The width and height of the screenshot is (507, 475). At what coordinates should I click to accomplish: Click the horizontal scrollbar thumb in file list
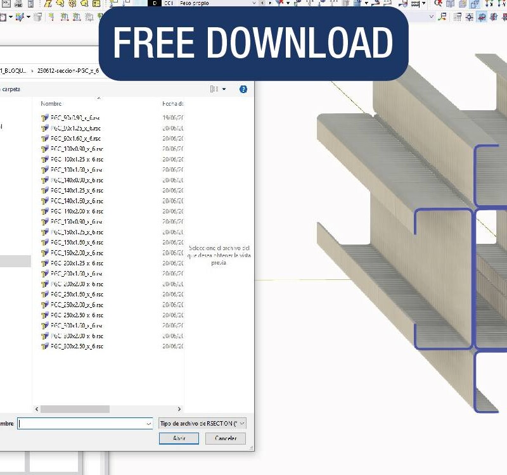tap(75, 409)
